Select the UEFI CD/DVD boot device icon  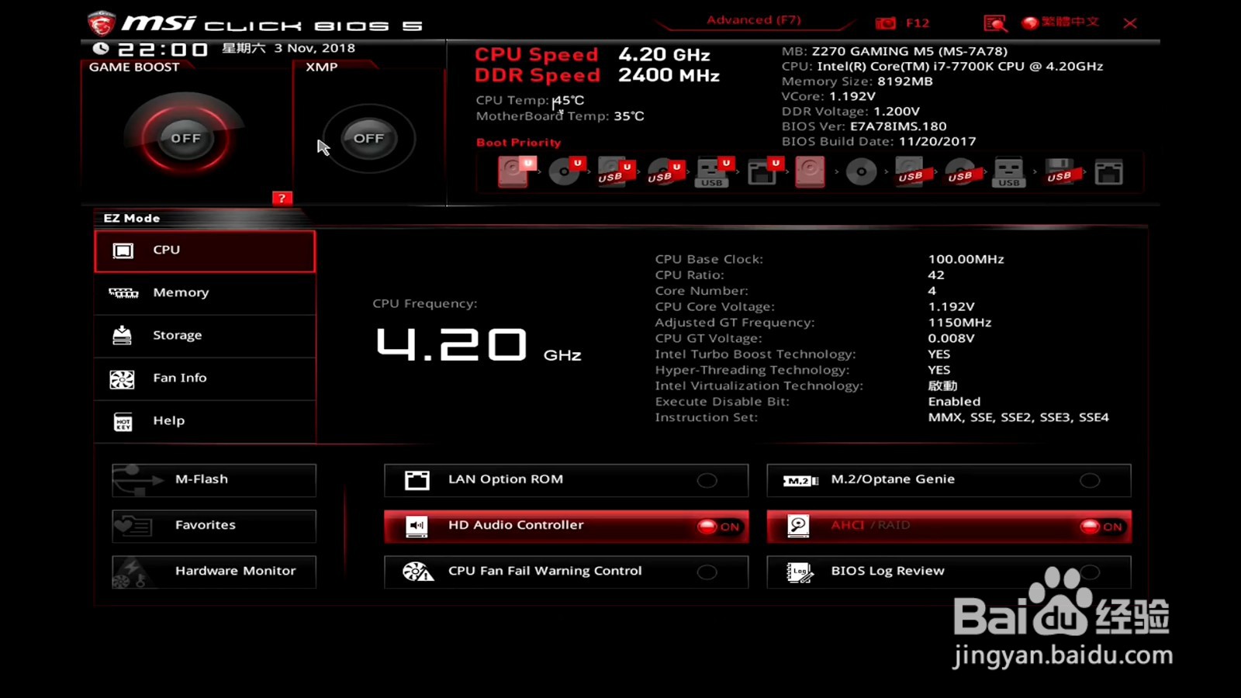pyautogui.click(x=565, y=171)
